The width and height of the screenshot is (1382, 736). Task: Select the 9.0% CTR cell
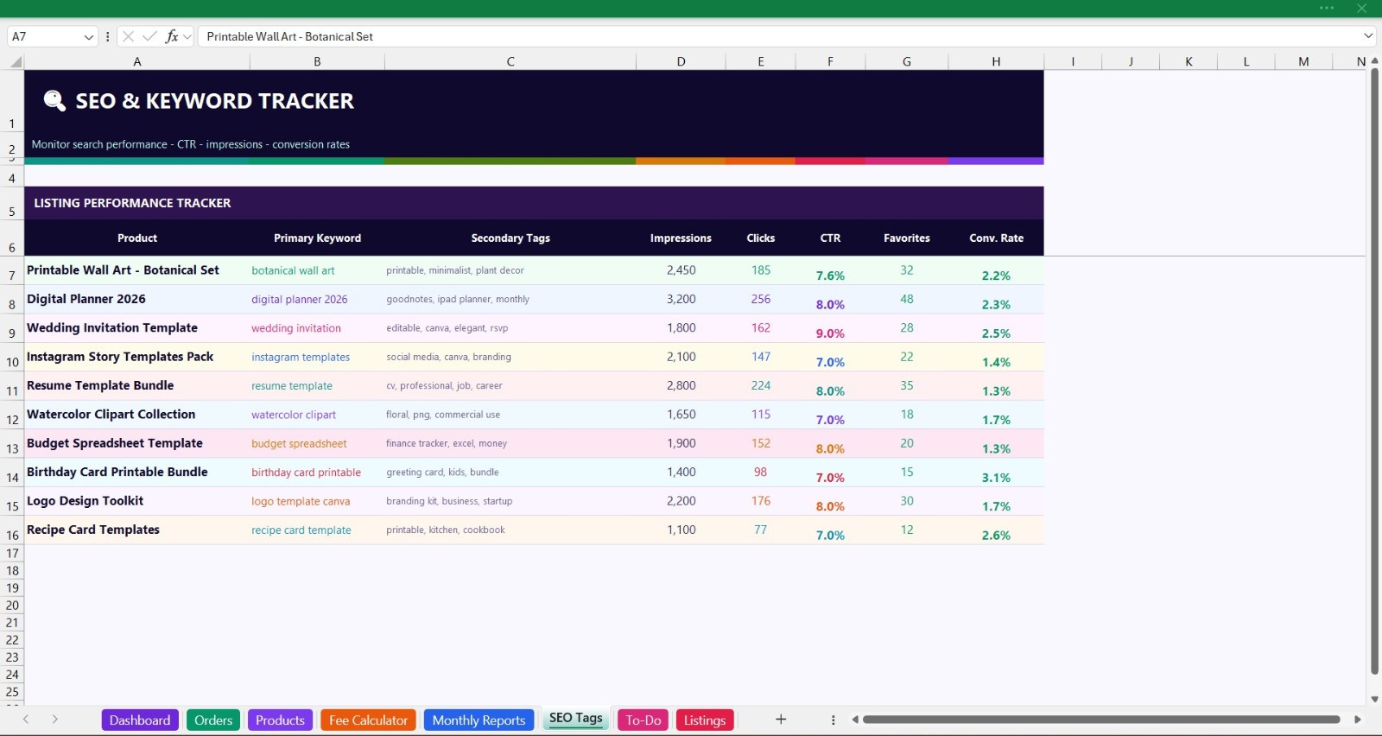click(830, 328)
